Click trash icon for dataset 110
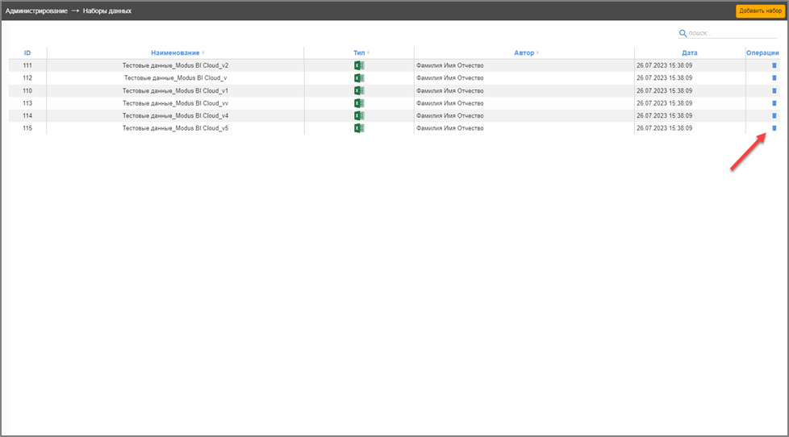 (774, 91)
